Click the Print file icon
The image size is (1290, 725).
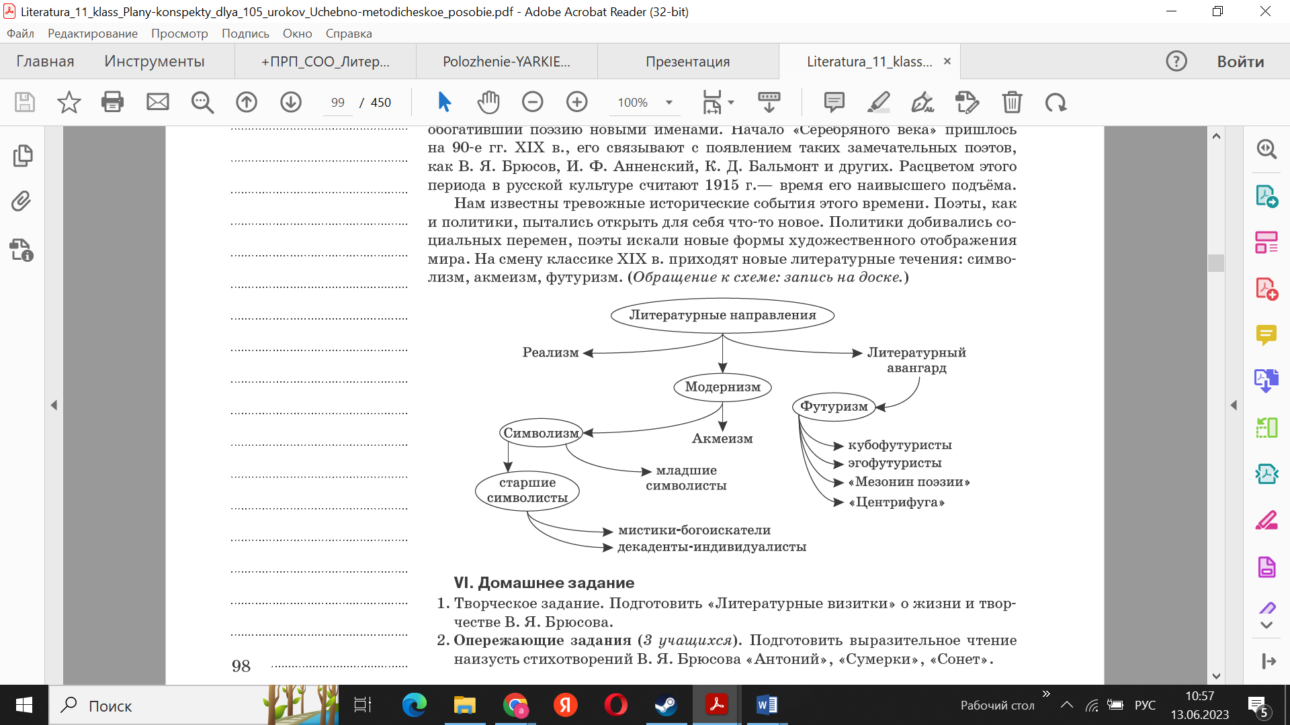click(112, 102)
